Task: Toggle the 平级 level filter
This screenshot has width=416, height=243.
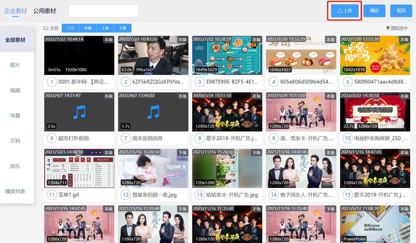Action: 88,28
